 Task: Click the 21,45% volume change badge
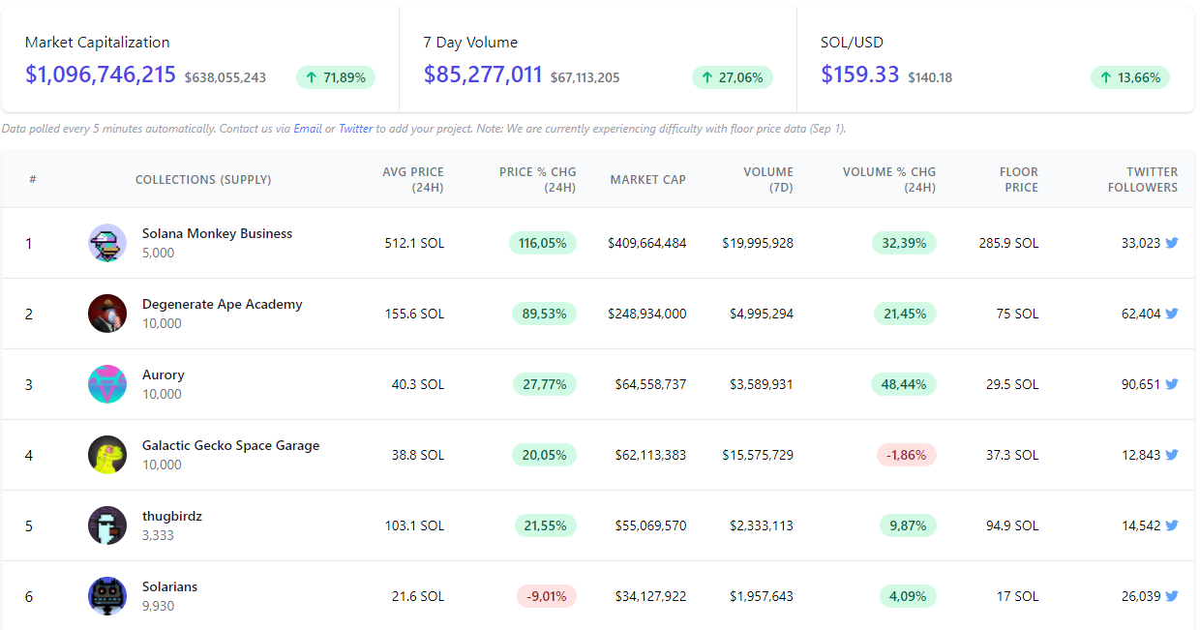(905, 314)
